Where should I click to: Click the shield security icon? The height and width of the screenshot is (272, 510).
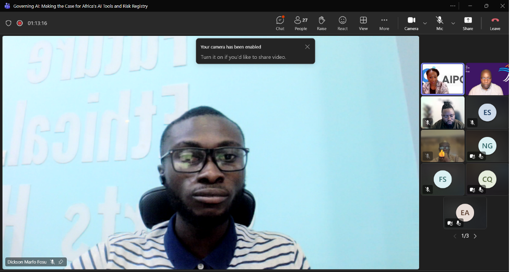8,23
